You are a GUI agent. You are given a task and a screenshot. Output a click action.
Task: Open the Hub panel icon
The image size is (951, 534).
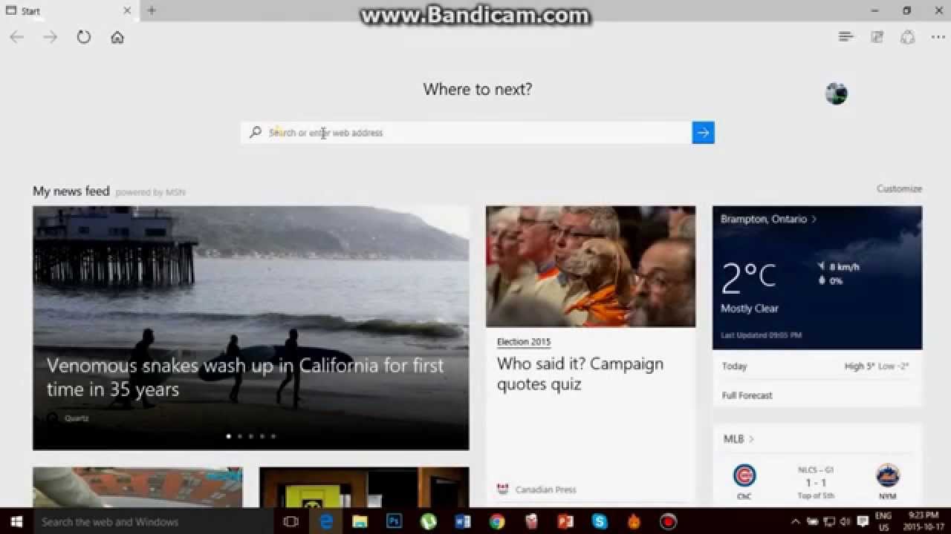point(845,36)
